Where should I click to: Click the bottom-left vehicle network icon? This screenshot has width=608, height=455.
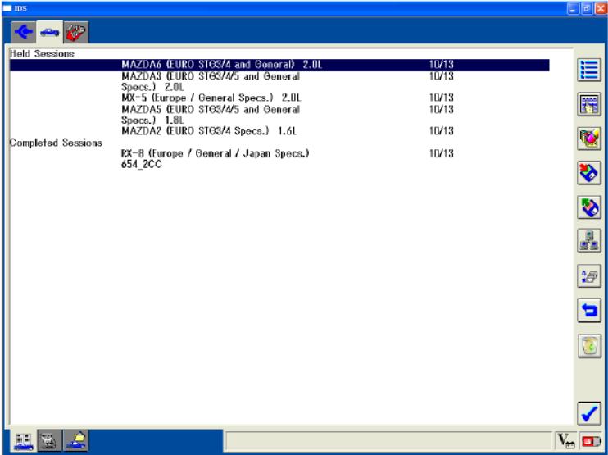[24, 441]
